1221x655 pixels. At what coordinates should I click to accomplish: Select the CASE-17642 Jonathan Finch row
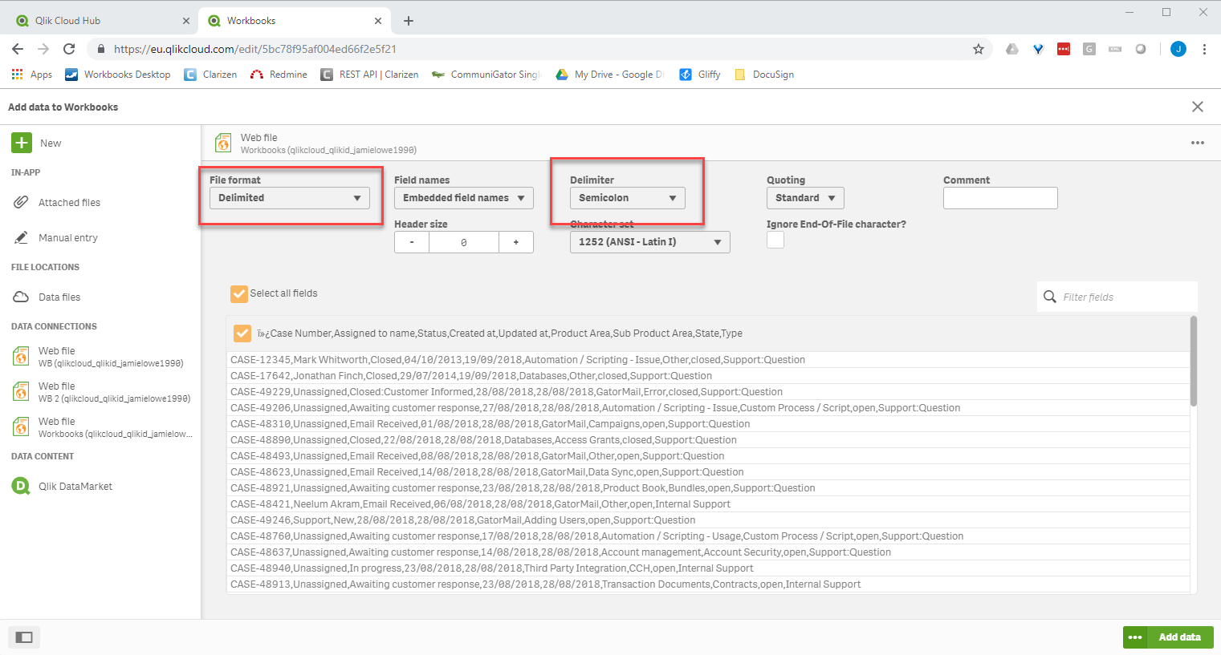[x=708, y=376]
